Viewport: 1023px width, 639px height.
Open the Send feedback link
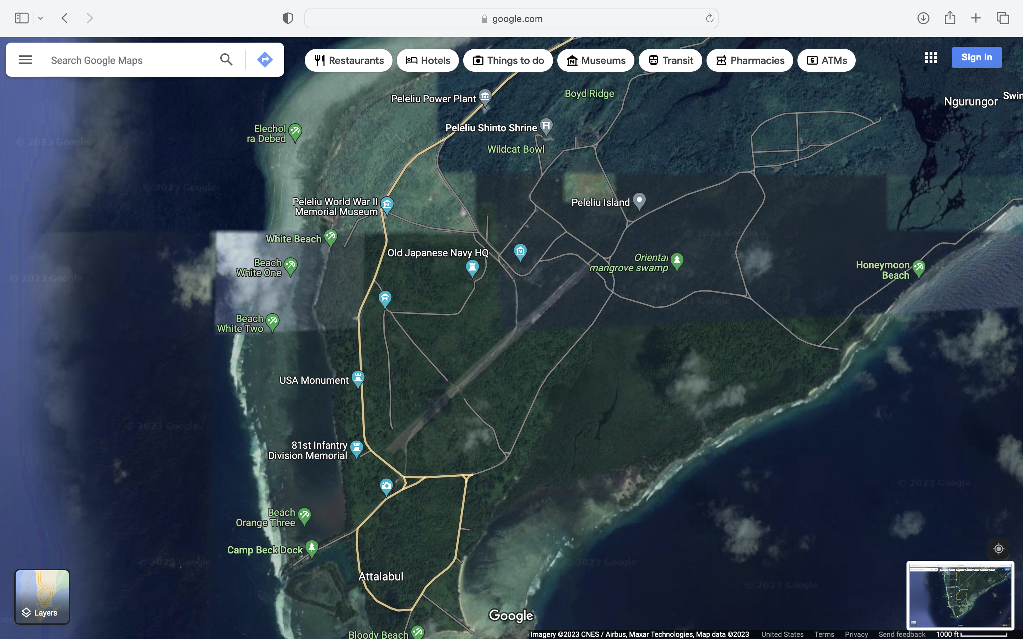[x=902, y=634]
